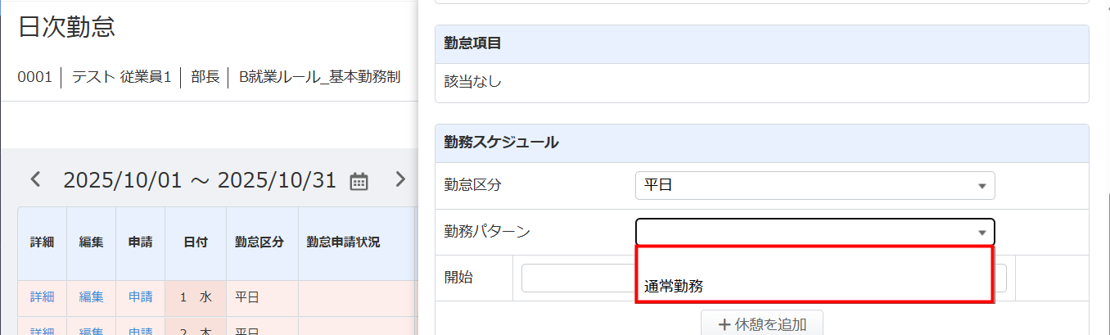Viewport: 1110px width, 335px height.
Task: Click the 日付 column header
Action: coord(196,242)
